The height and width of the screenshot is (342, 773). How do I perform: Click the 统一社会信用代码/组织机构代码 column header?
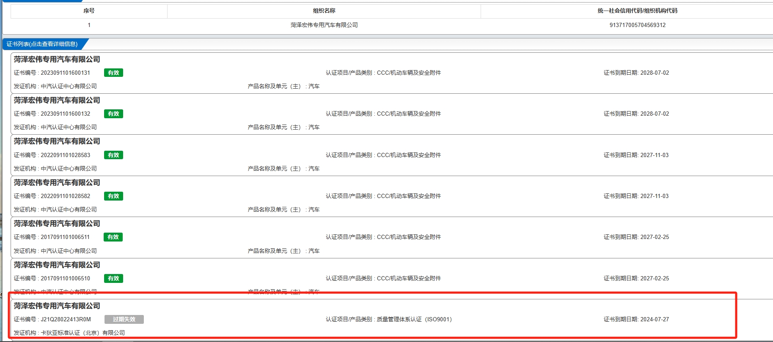click(x=637, y=11)
